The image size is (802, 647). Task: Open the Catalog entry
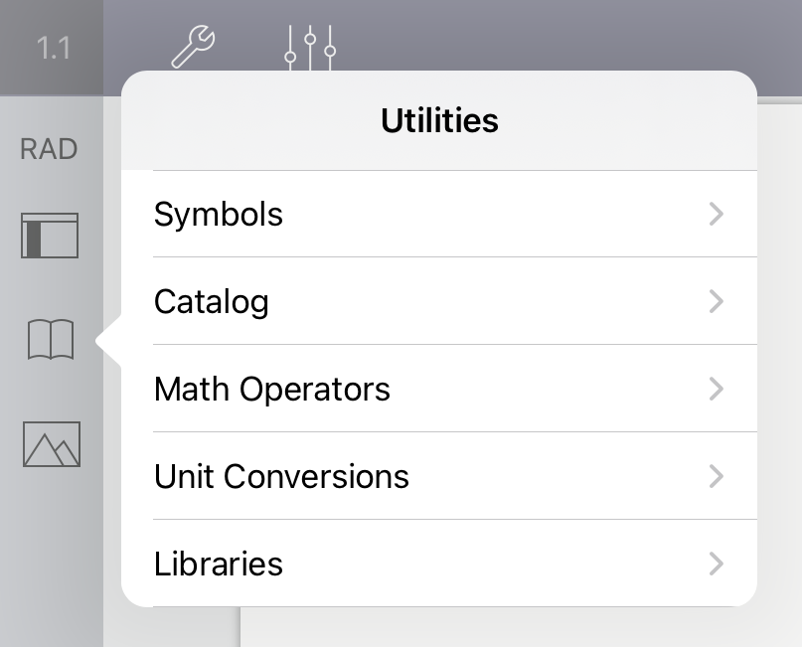pos(212,301)
